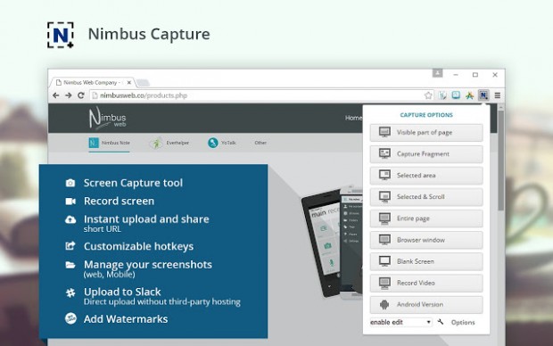Click the bookmark star in address bar

point(428,95)
